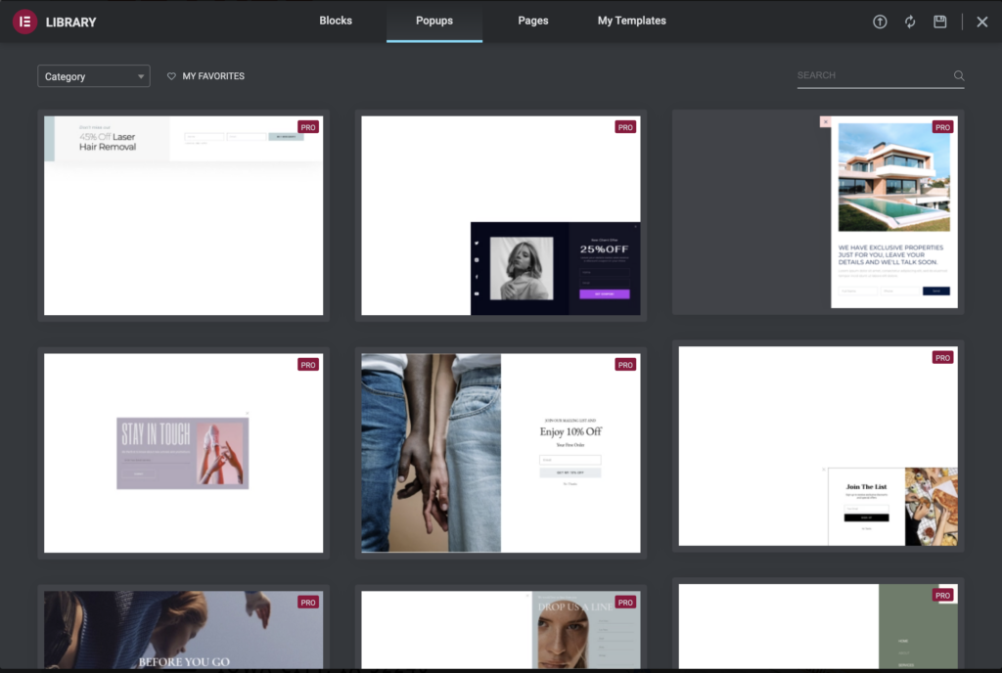Open the My Templates tab

[632, 21]
